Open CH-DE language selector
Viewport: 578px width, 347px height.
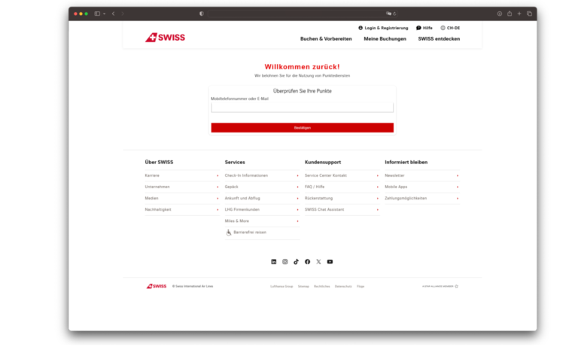453,28
